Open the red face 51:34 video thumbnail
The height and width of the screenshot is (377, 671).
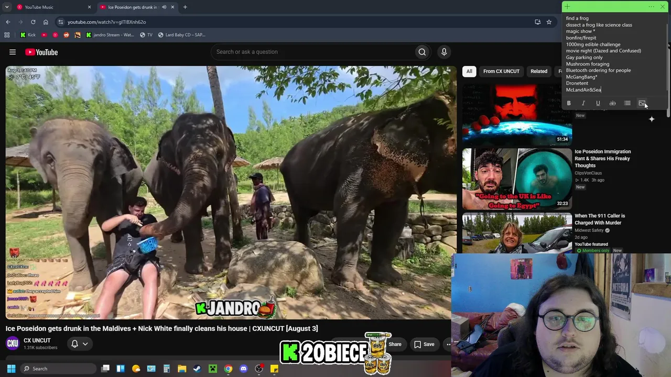click(x=517, y=114)
